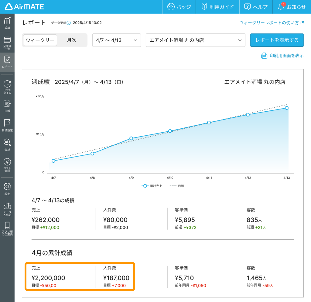Expand the 4/7 ～ 4/13 date dropdown
The image size is (311, 302).
[x=117, y=40]
